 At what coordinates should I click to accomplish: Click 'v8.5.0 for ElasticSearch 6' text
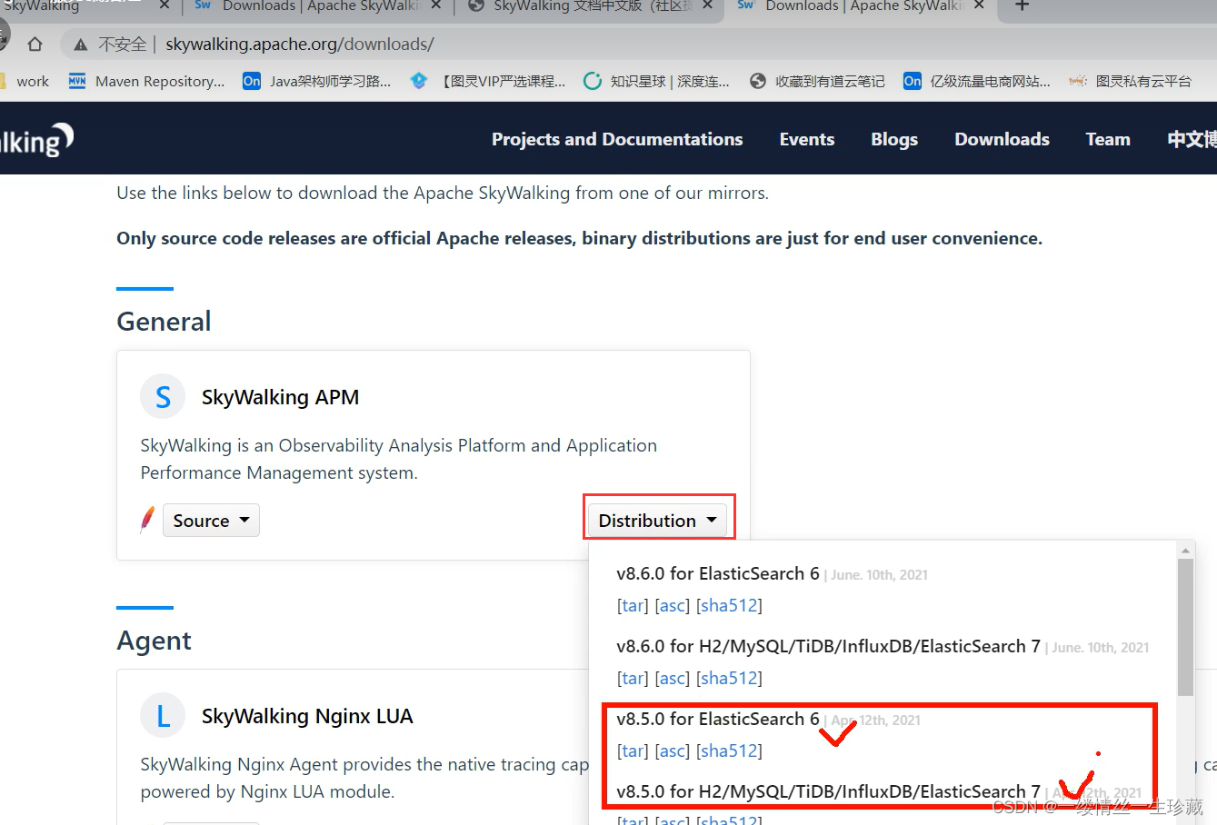click(x=718, y=719)
